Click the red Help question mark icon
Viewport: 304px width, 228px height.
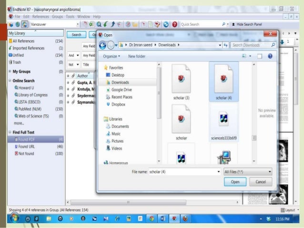pos(174,24)
